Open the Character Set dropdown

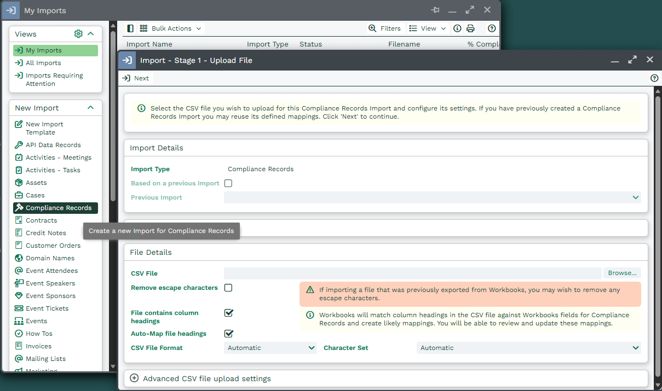click(528, 348)
